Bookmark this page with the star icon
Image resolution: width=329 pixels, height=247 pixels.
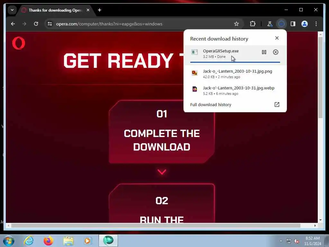(x=236, y=24)
